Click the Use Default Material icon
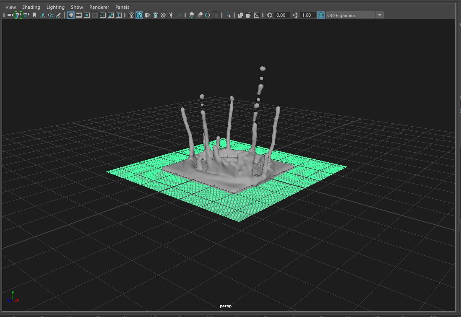 pyautogui.click(x=147, y=15)
